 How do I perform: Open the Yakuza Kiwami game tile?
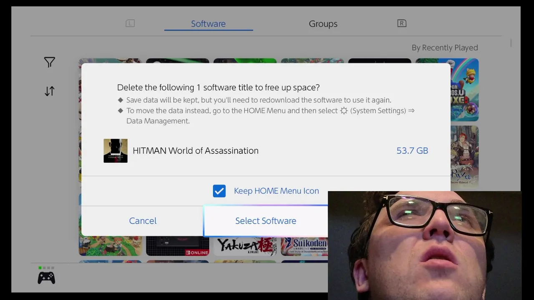coord(245,246)
